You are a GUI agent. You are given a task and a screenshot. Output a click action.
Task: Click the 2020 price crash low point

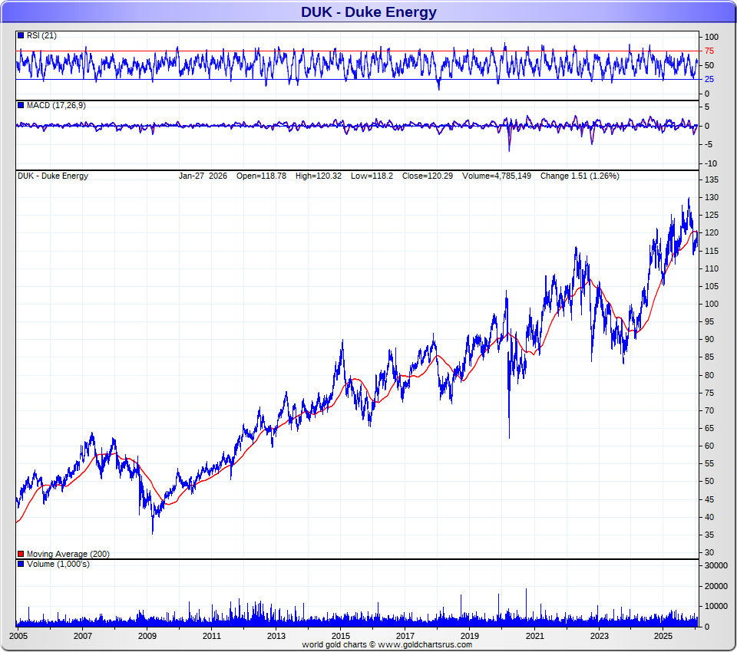[510, 437]
